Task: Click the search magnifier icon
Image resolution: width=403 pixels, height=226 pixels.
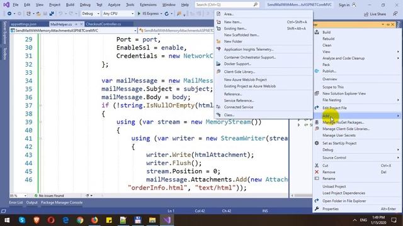Action: 256,4
